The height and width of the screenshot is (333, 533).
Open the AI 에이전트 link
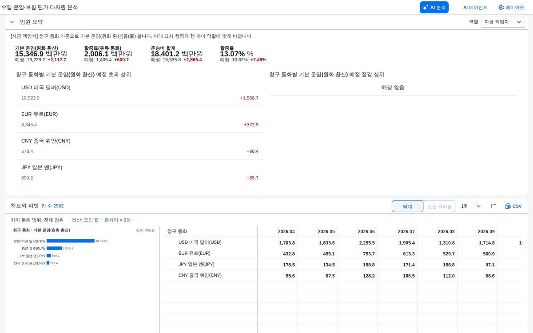tap(475, 8)
